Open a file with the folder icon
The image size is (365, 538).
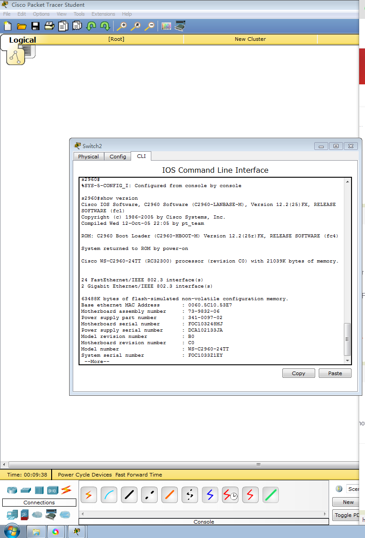(x=22, y=26)
